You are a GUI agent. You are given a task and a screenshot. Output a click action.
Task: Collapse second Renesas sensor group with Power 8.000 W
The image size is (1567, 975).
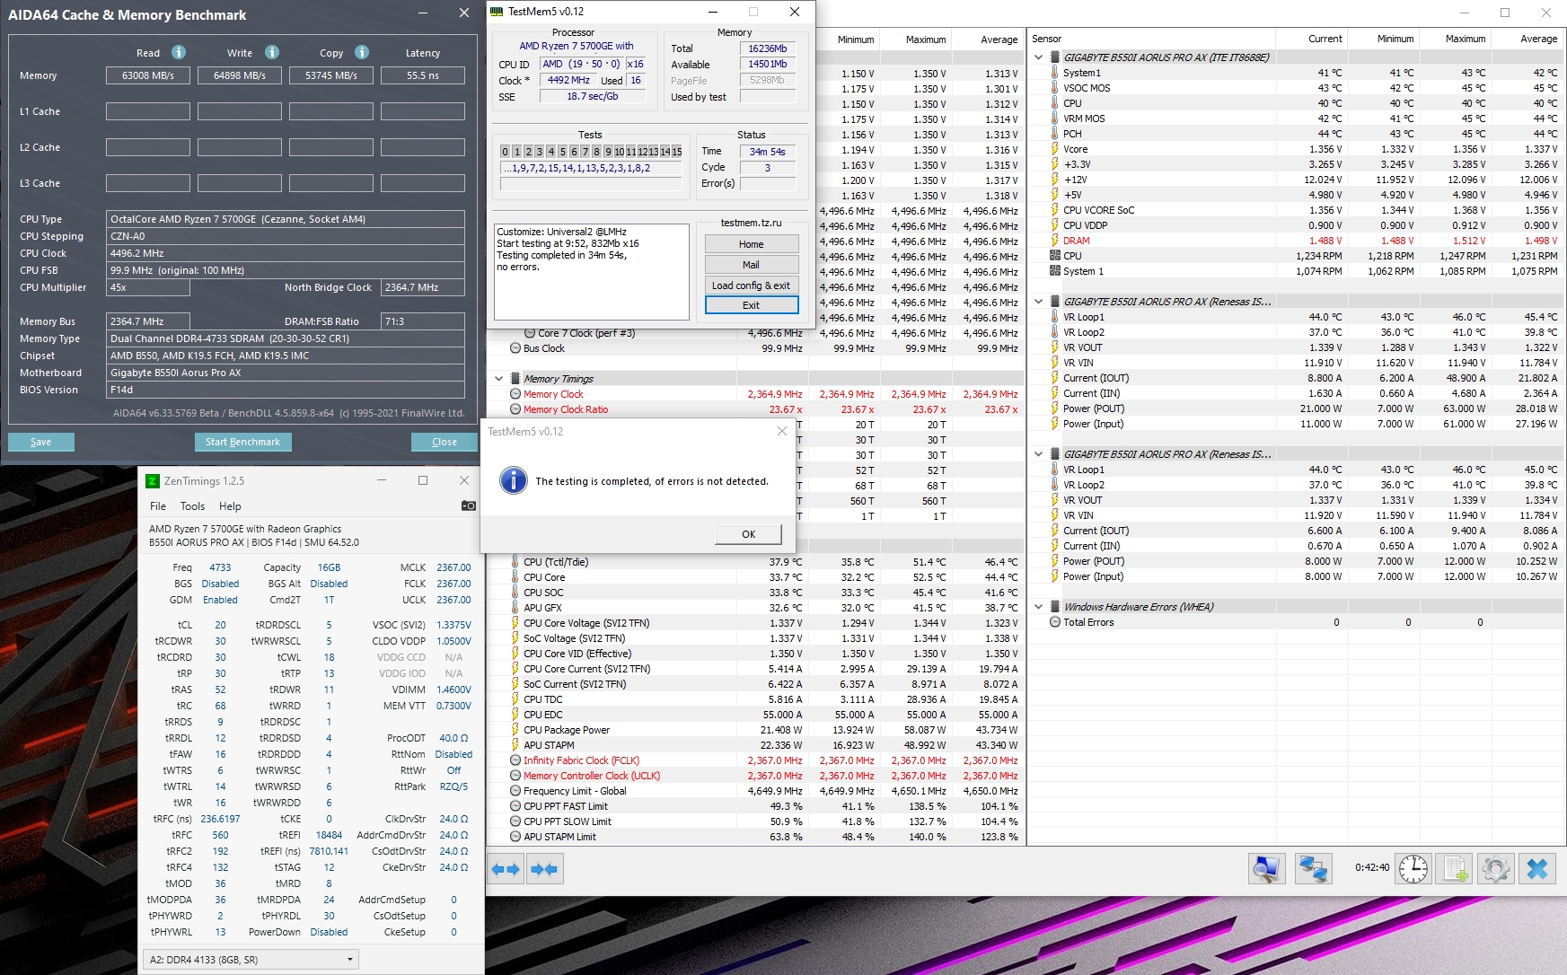tap(1039, 454)
